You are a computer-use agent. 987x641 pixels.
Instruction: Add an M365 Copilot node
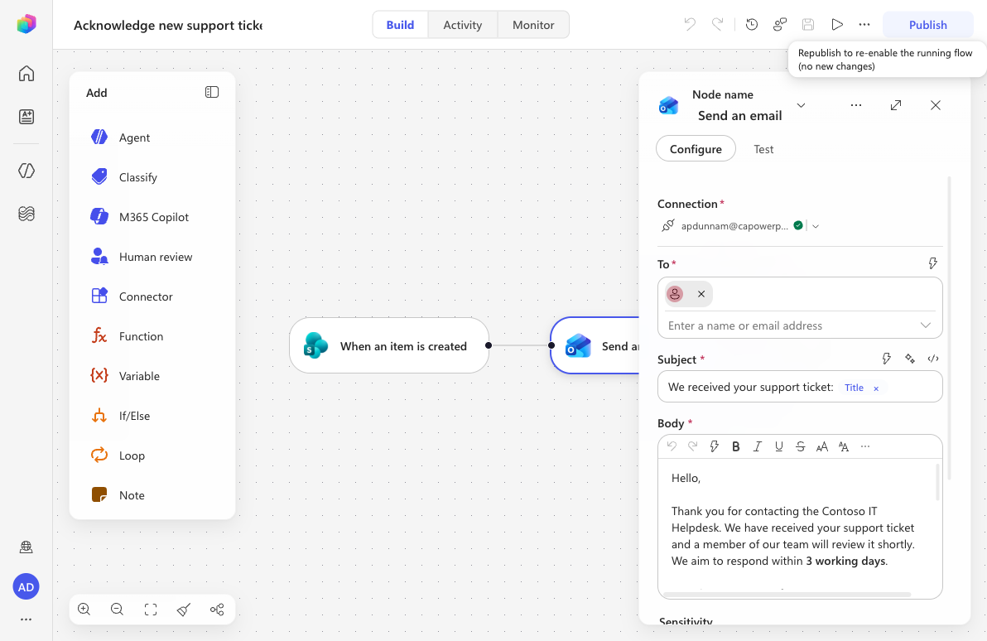click(x=152, y=217)
